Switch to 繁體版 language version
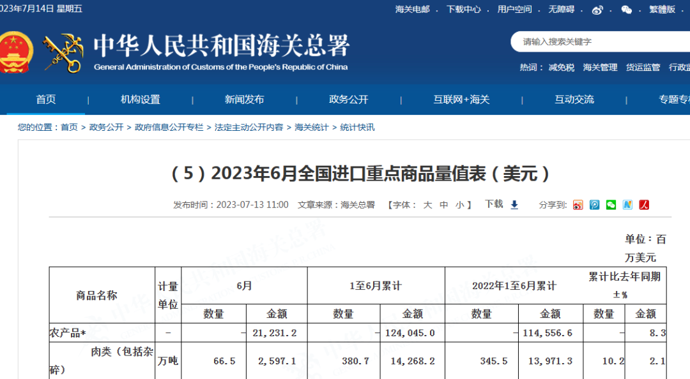Screen dimensions: 690x379 coord(662,10)
